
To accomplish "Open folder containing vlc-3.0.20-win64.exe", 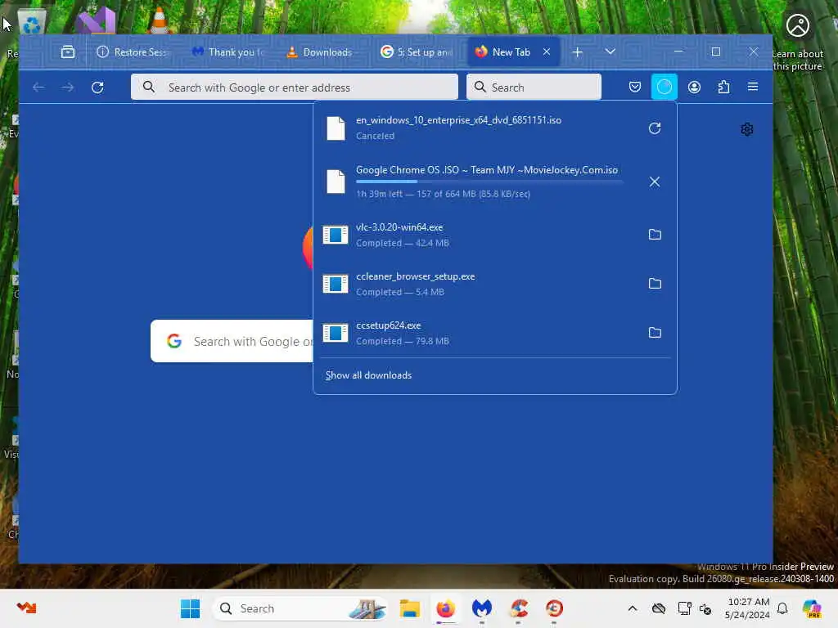I will [654, 235].
